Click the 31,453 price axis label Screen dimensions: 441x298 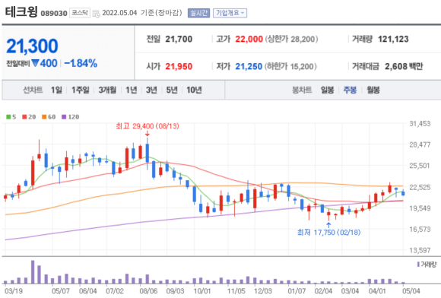[420, 124]
